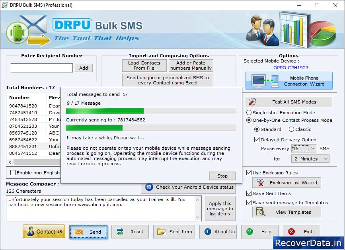
Task: Click the Mobile Phone Connection Wizard icon
Action: pos(265,81)
